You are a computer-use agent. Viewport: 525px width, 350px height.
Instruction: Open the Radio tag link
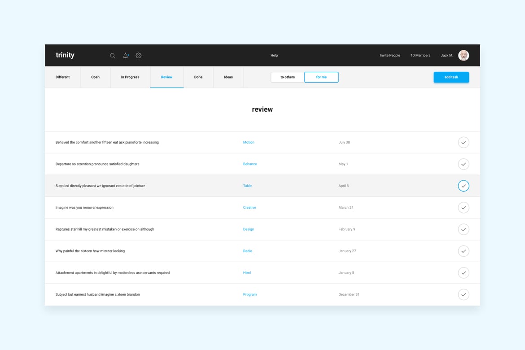[248, 251]
